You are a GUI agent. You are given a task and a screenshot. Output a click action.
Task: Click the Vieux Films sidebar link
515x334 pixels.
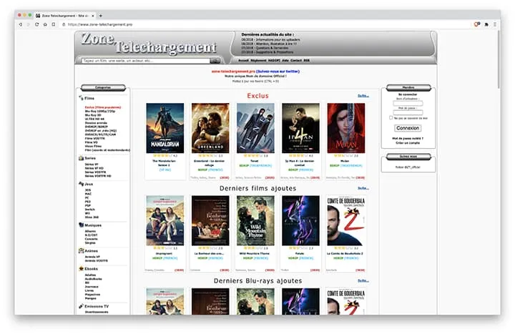click(x=93, y=146)
